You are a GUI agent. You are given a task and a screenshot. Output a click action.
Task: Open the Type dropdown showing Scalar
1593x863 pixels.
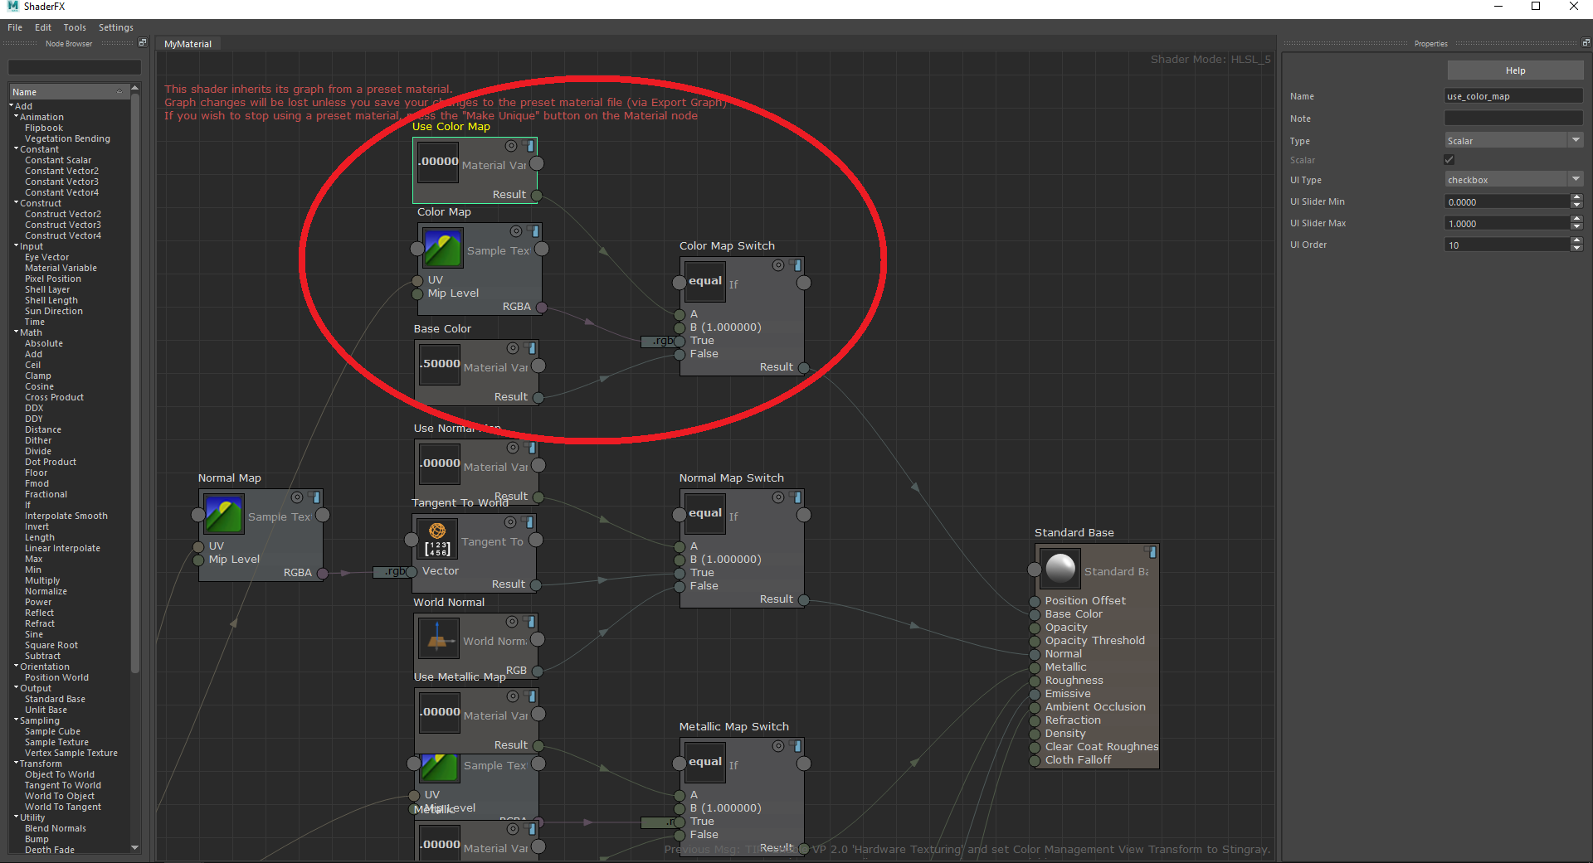pos(1513,141)
